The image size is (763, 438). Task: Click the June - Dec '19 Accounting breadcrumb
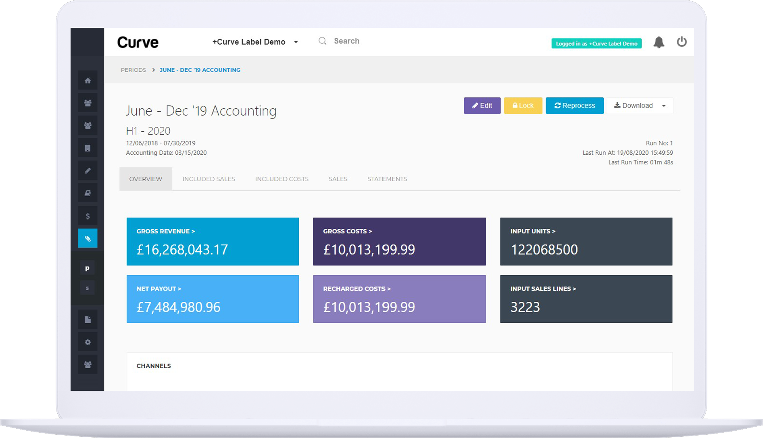200,70
